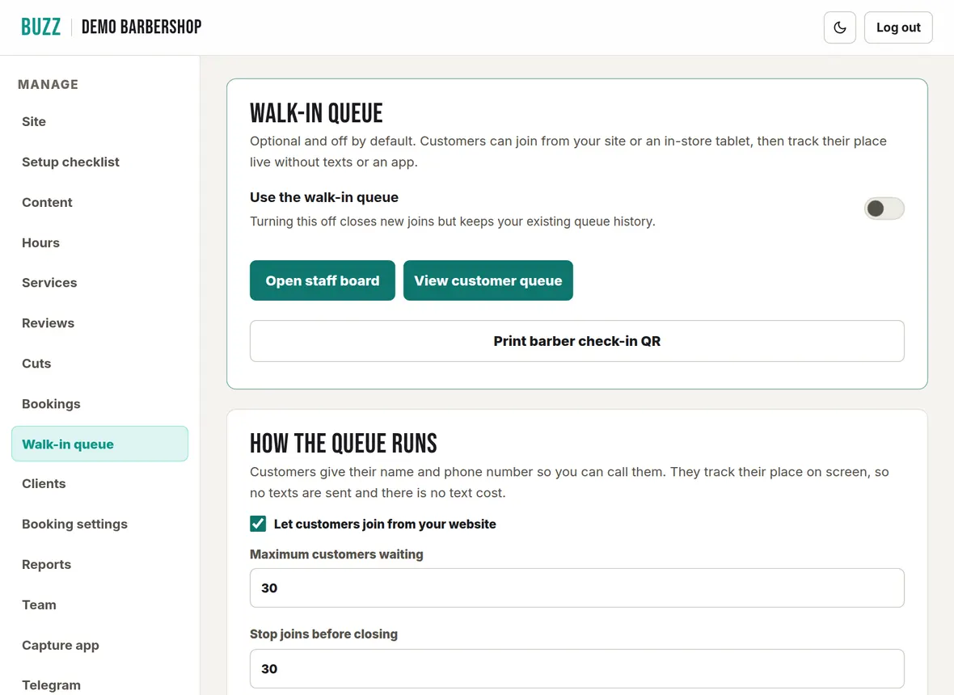The width and height of the screenshot is (954, 695).
Task: Click the DEMO BARBERSHOP title
Action: click(x=141, y=27)
